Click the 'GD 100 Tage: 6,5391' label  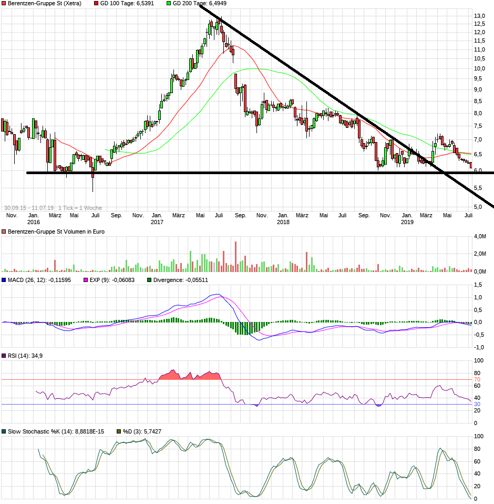coord(127,3)
